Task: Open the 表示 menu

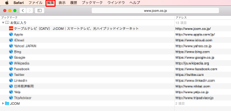Action: tap(62, 3)
